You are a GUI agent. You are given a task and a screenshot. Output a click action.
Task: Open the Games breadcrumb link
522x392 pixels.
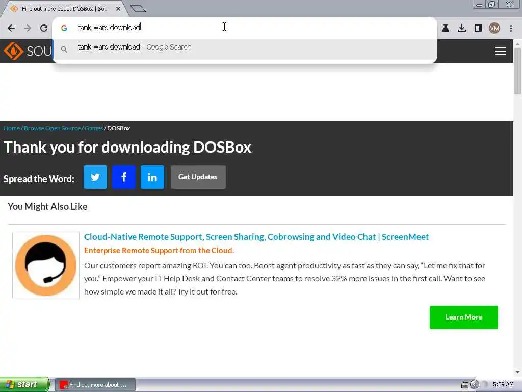(x=94, y=128)
